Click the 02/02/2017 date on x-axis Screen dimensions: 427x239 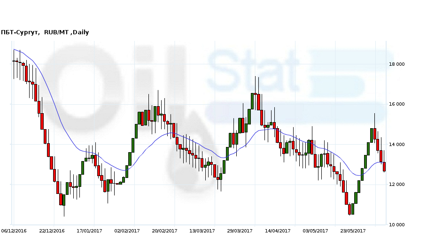[x=127, y=231]
